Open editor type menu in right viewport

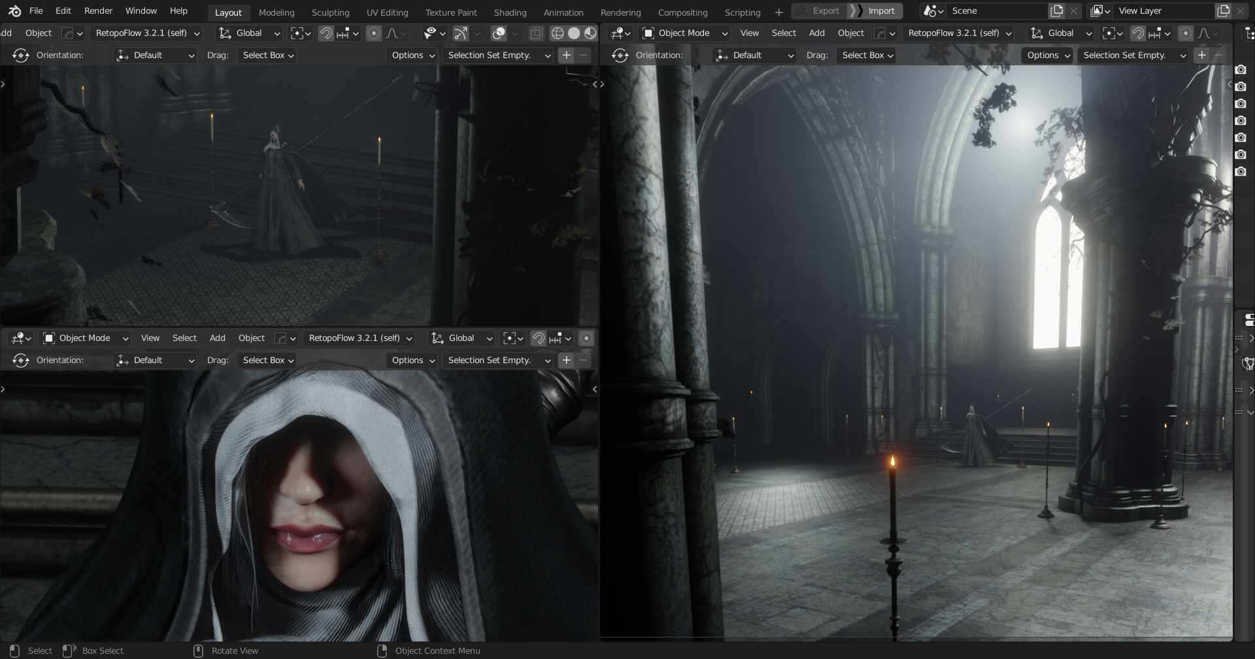point(620,33)
